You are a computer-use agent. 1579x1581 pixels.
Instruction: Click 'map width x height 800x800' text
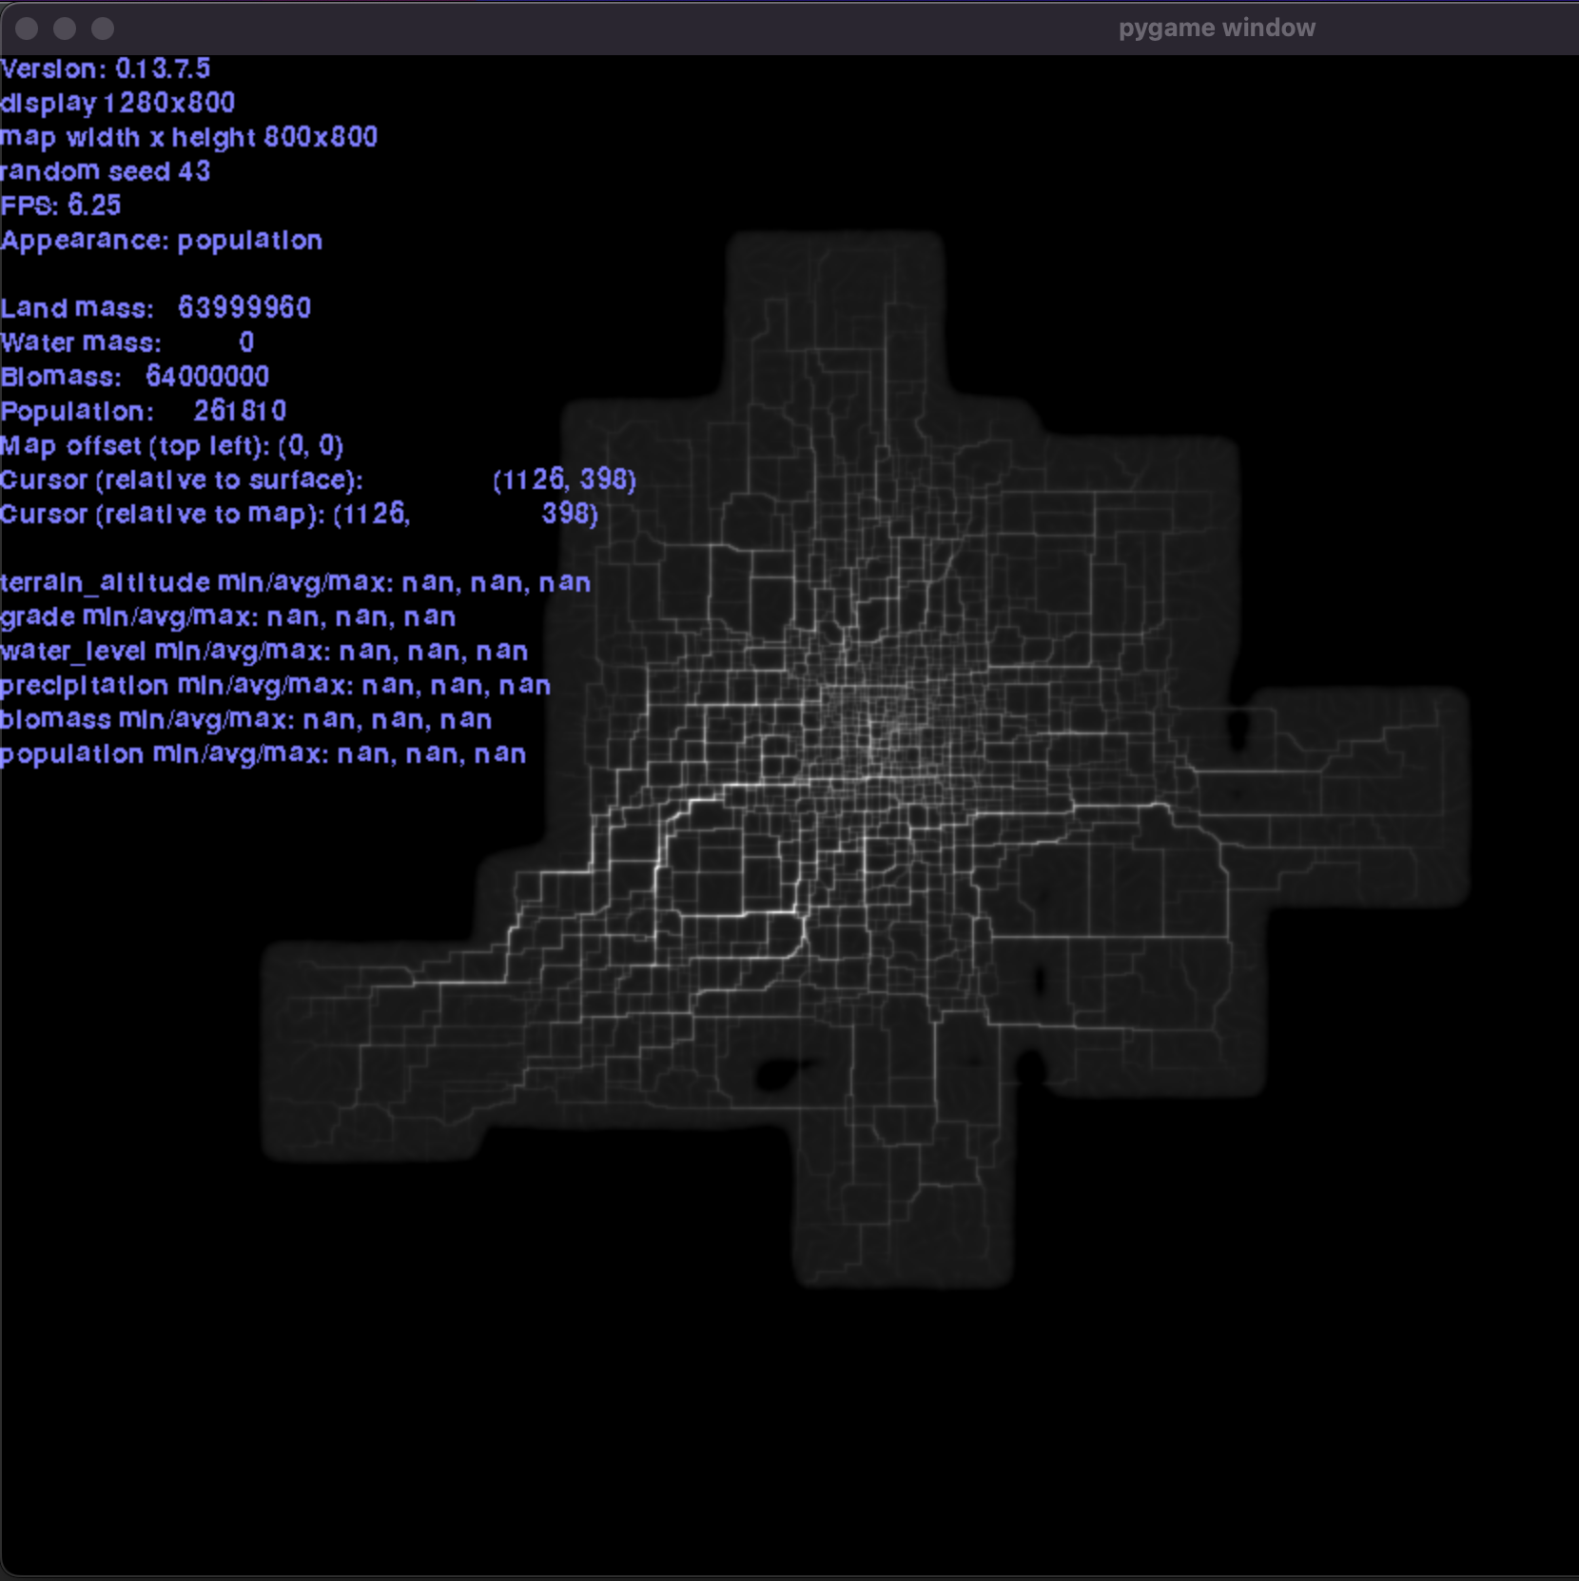click(x=189, y=137)
